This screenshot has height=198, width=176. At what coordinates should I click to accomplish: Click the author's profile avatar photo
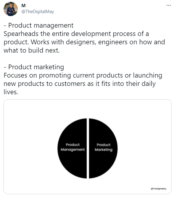[11, 9]
